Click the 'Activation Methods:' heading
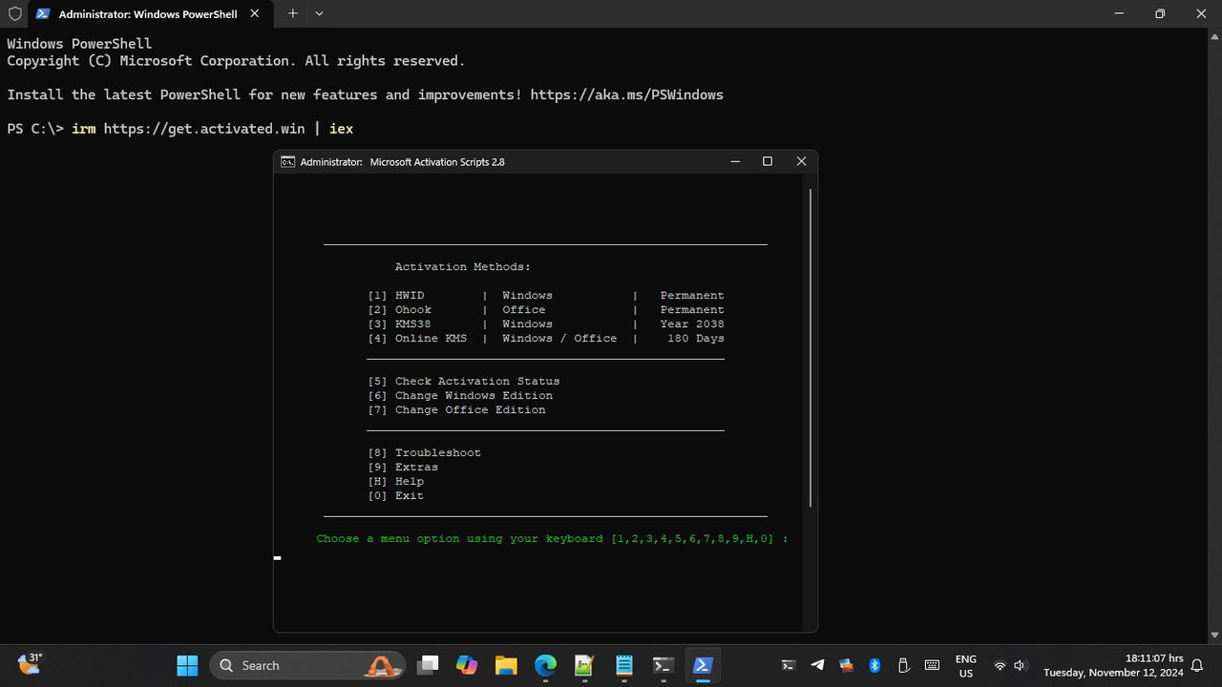 click(463, 267)
